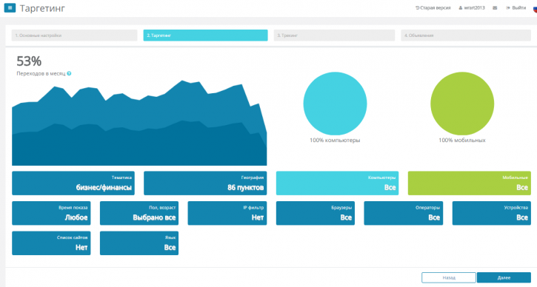The height and width of the screenshot is (287, 537).
Task: Click the 100% мобильных green circle
Action: 462,104
